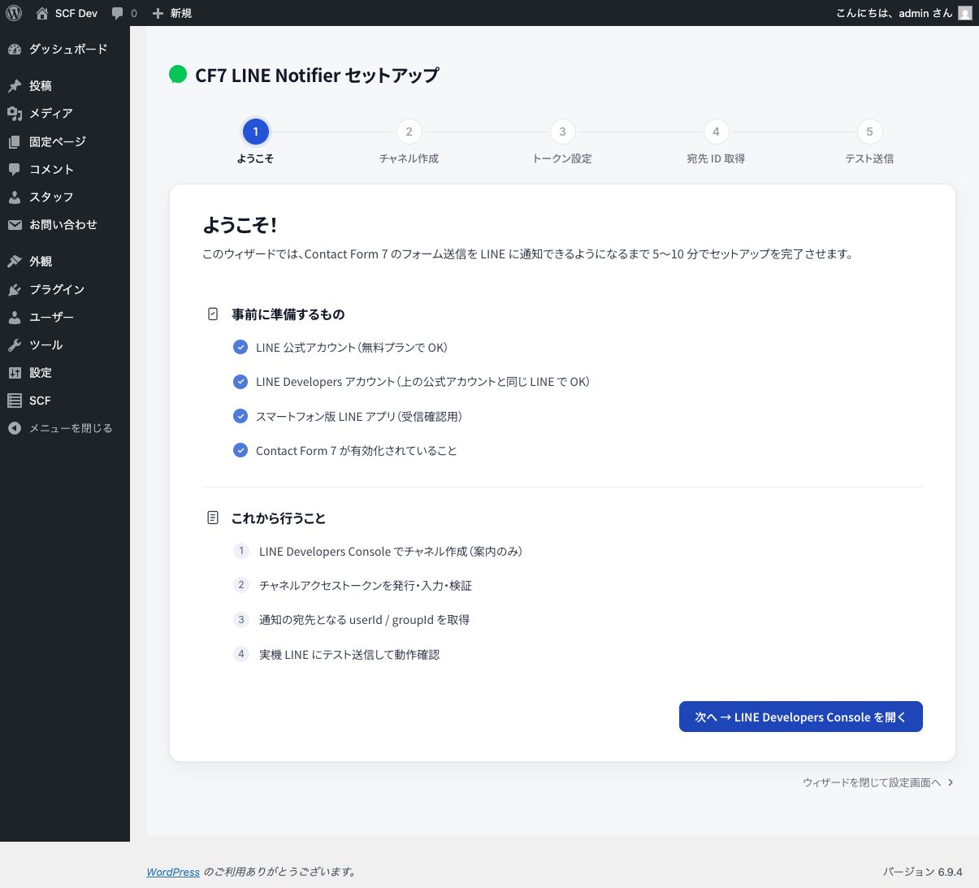Click 新規 in admin bar
Viewport: 979px width, 888px height.
181,13
